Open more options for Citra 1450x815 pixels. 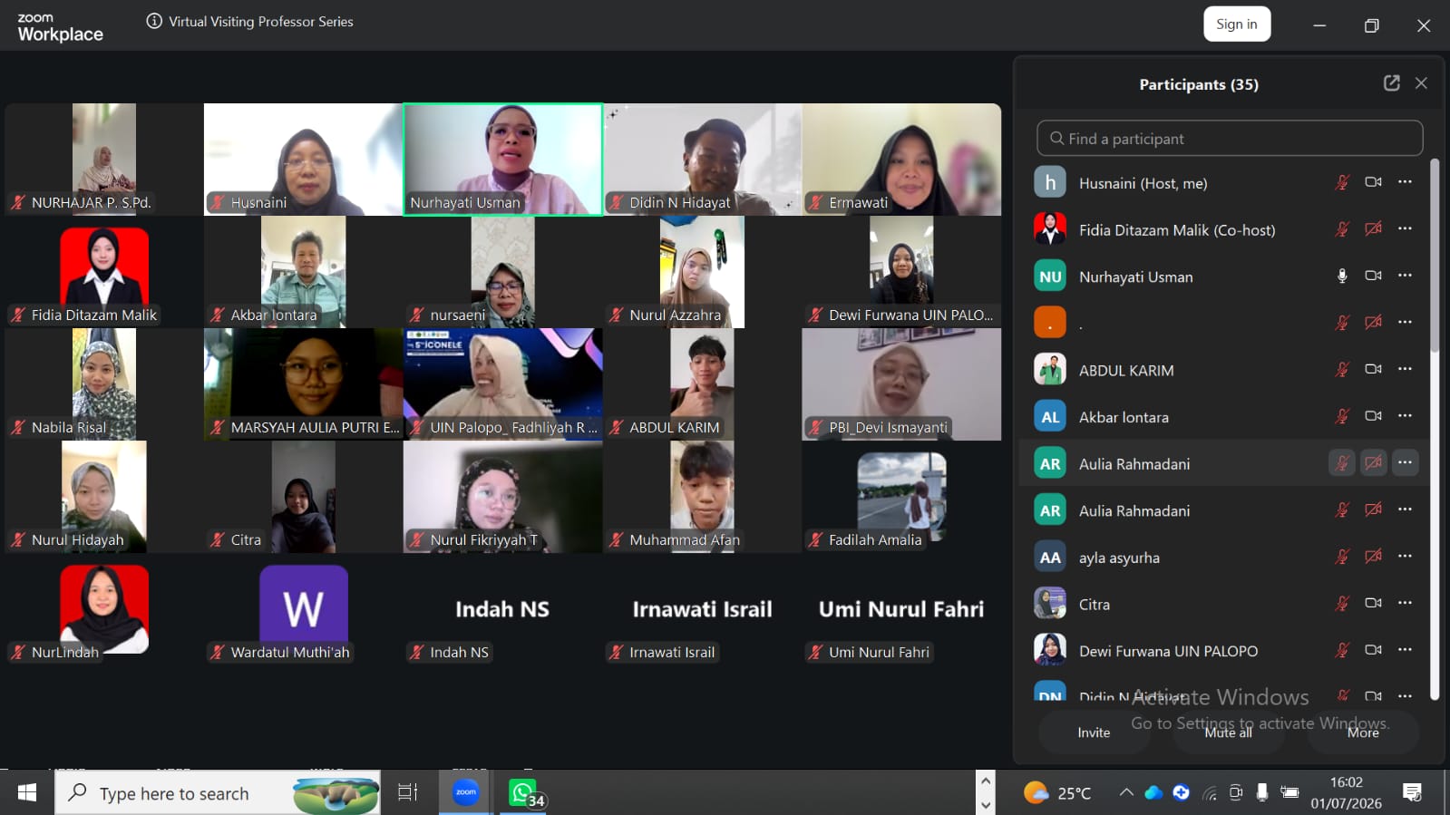(x=1405, y=603)
